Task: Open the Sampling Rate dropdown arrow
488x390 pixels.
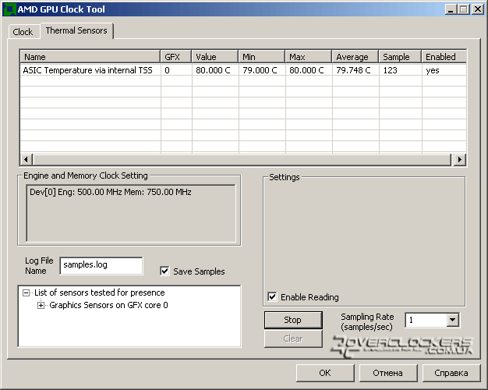Action: coord(453,320)
